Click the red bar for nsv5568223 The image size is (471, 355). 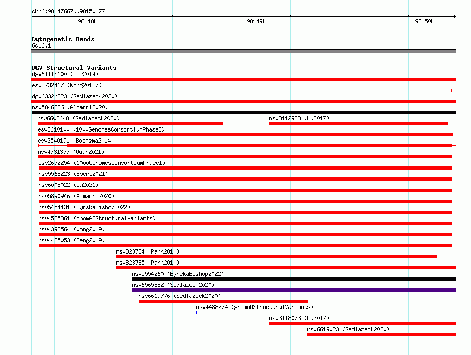click(245, 179)
